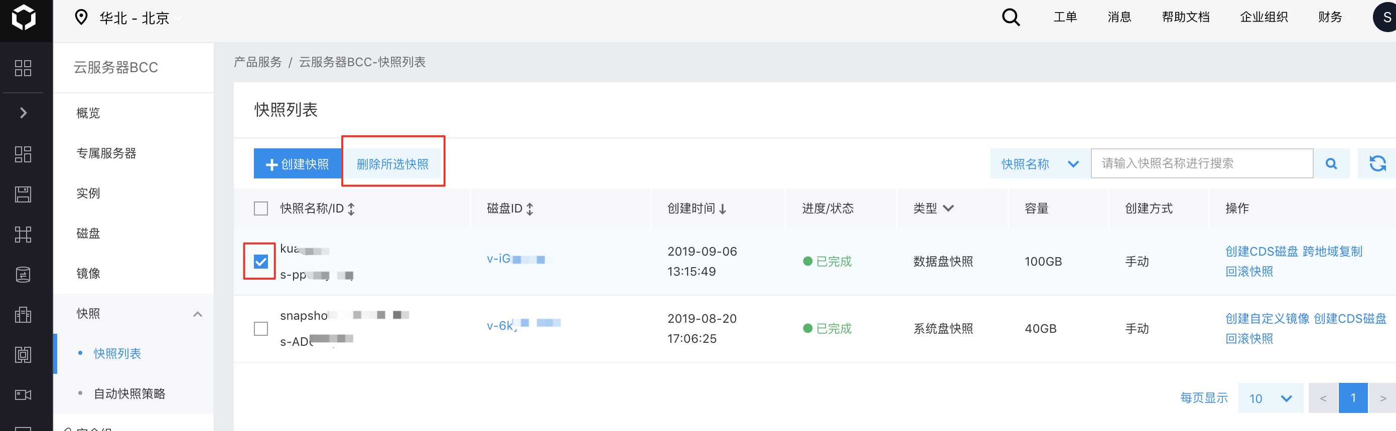Click the dashboard tiles icon in left rail
Image resolution: width=1396 pixels, height=431 pixels.
23,154
